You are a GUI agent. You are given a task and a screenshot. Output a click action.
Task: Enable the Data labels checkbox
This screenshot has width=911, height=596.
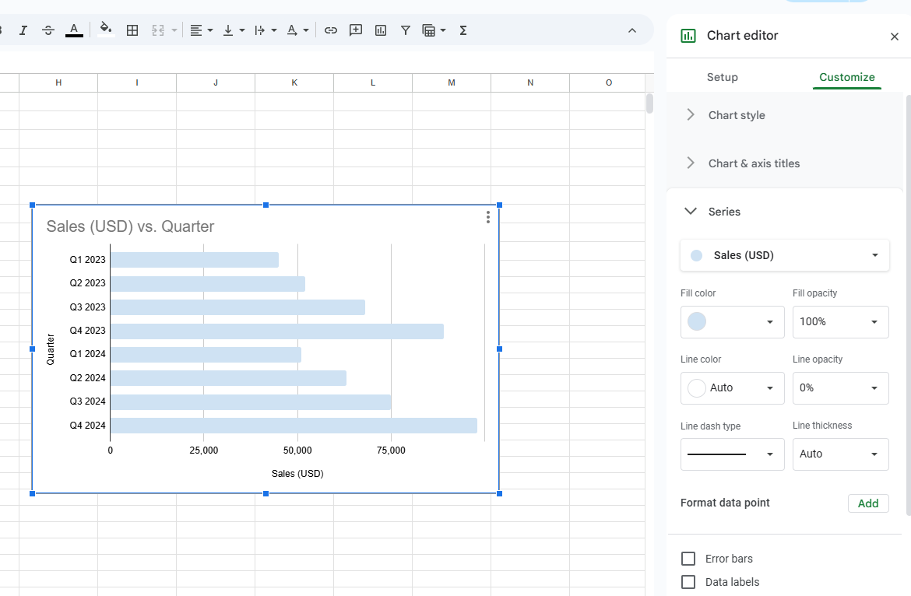pyautogui.click(x=688, y=582)
